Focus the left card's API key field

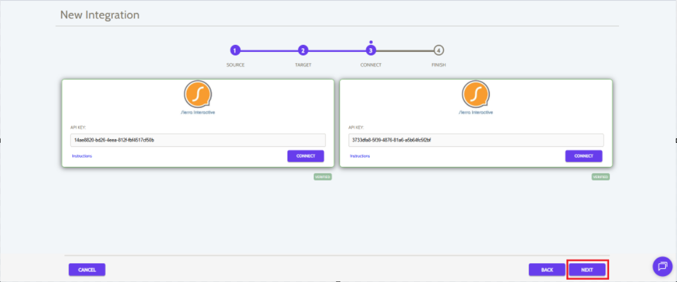pos(198,140)
